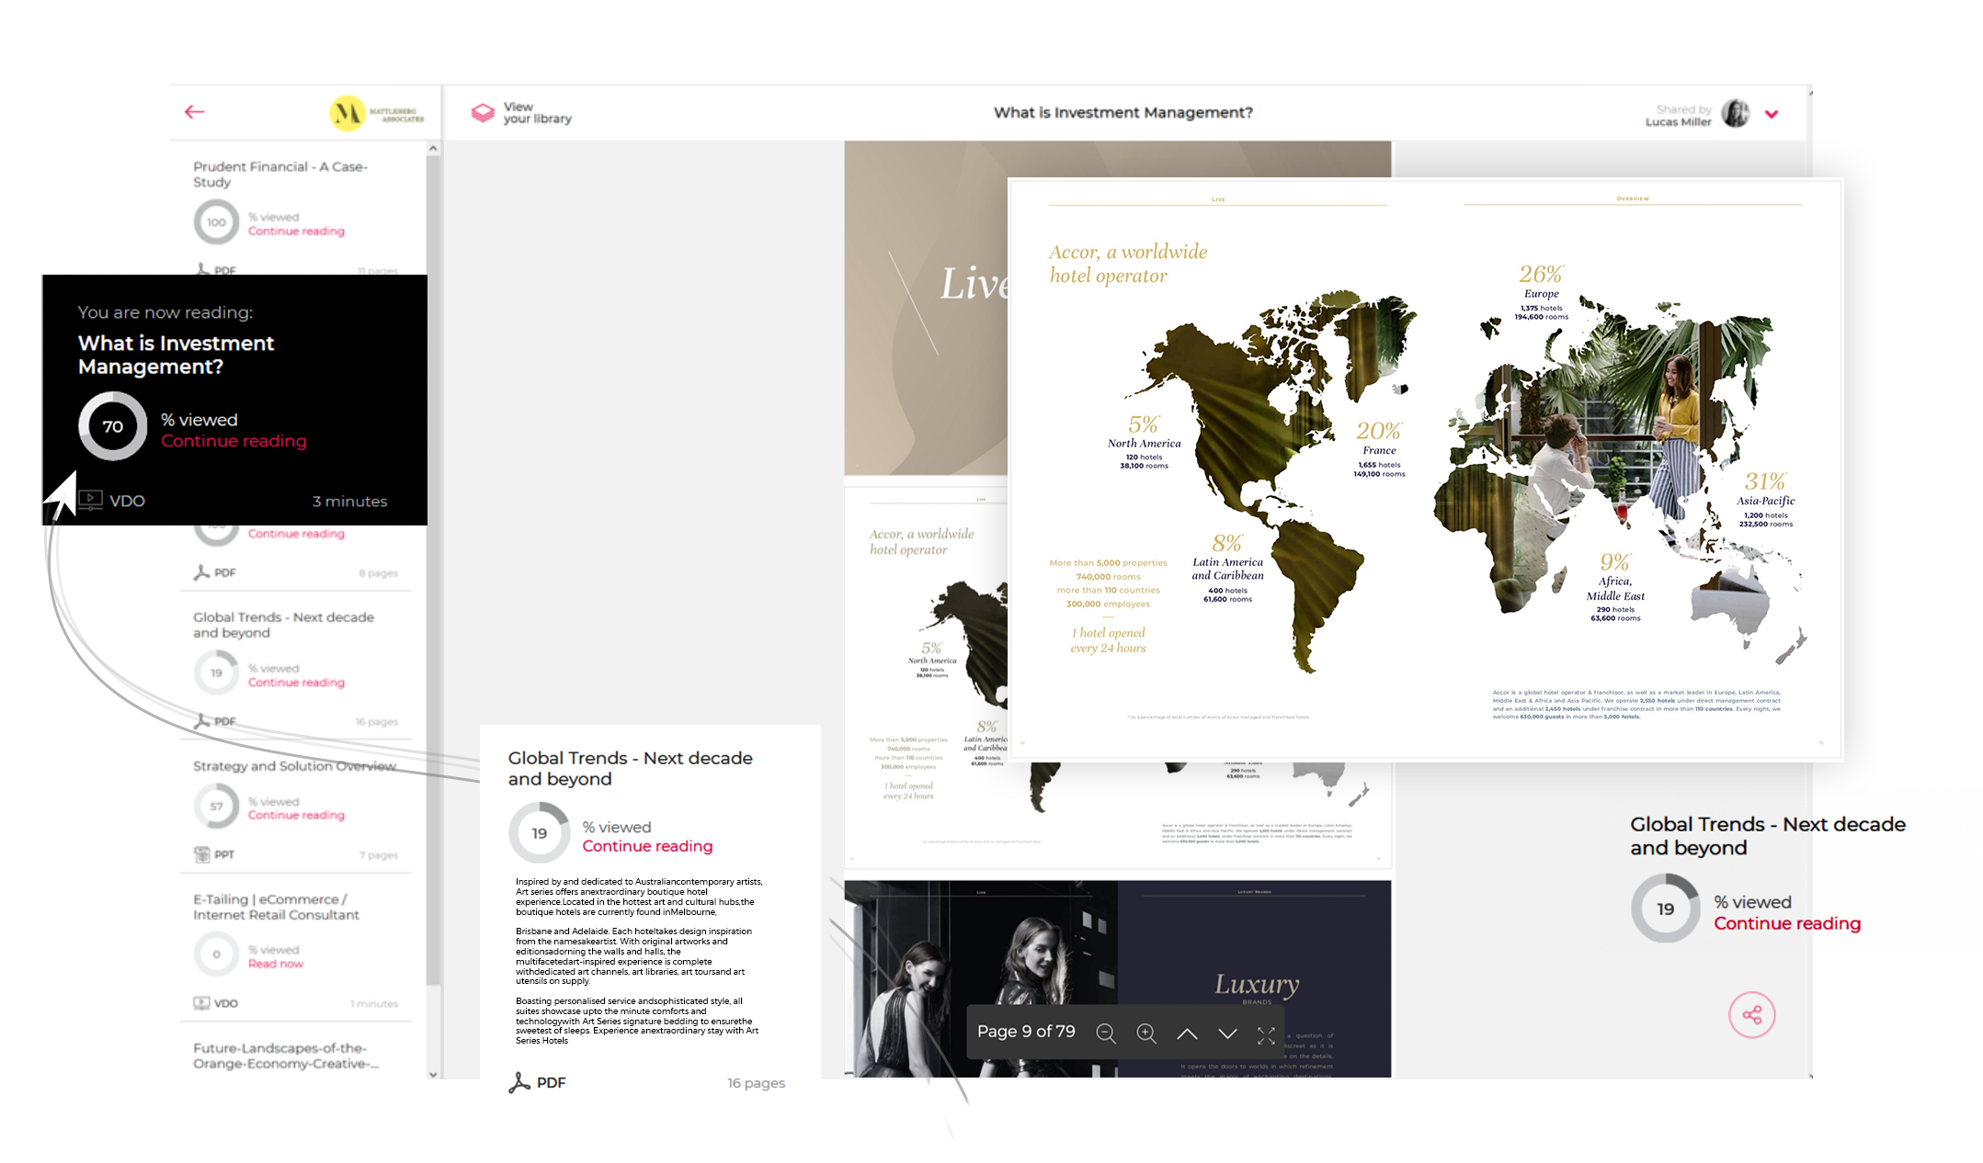Expand the Shared by dropdown chevron
Viewport: 1983px width, 1163px height.
[x=1772, y=114]
